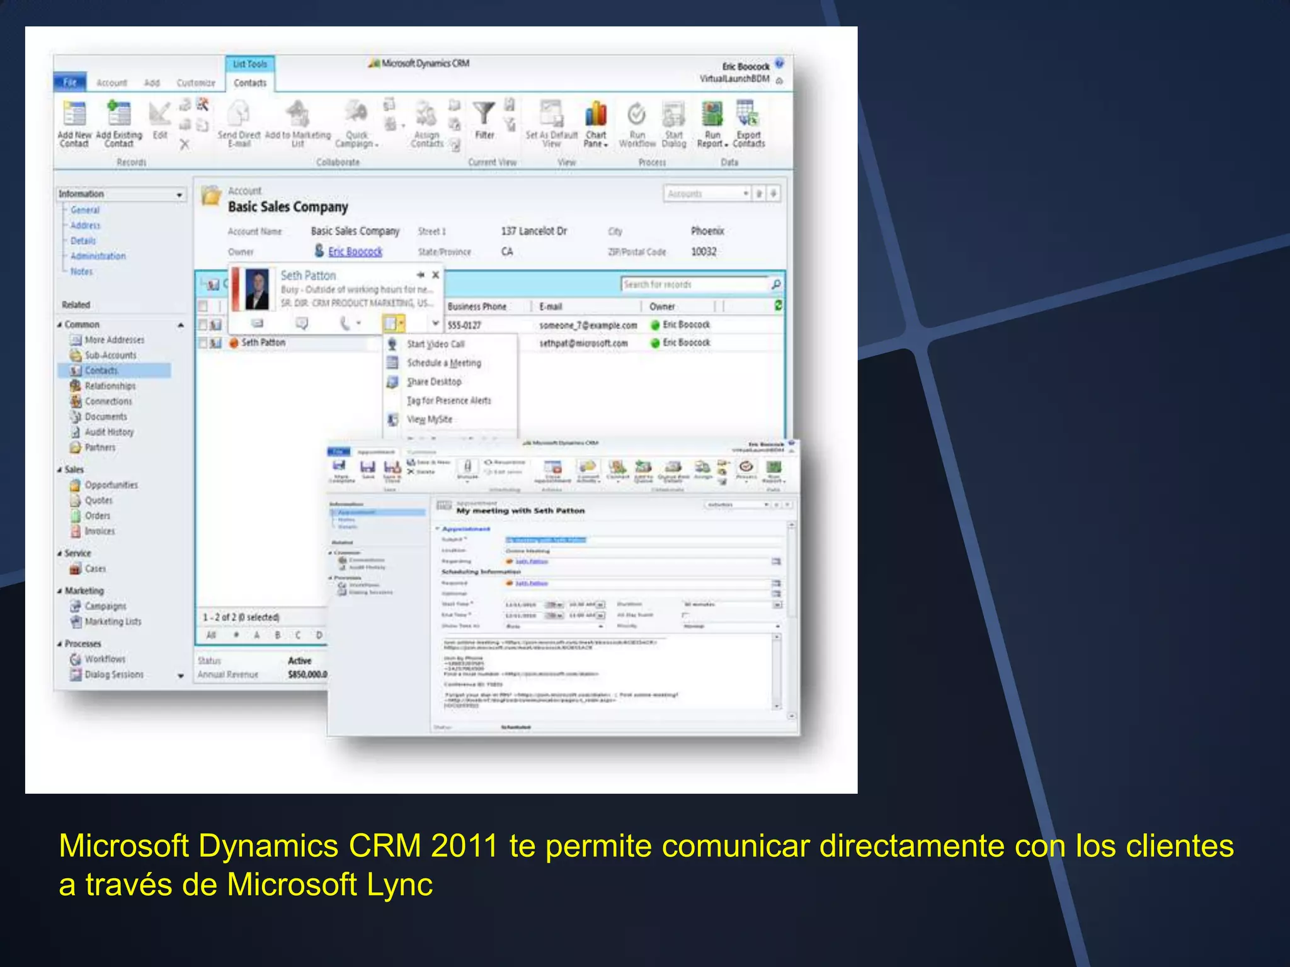The width and height of the screenshot is (1290, 967).
Task: Choose Start Video Call from menu
Action: pyautogui.click(x=435, y=344)
